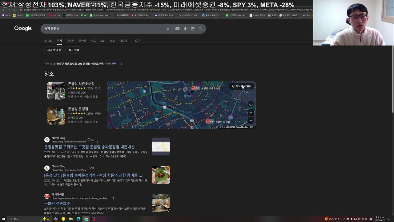Image resolution: width=394 pixels, height=222 pixels.
Task: Zoom out the map with the minus button
Action: (251, 120)
